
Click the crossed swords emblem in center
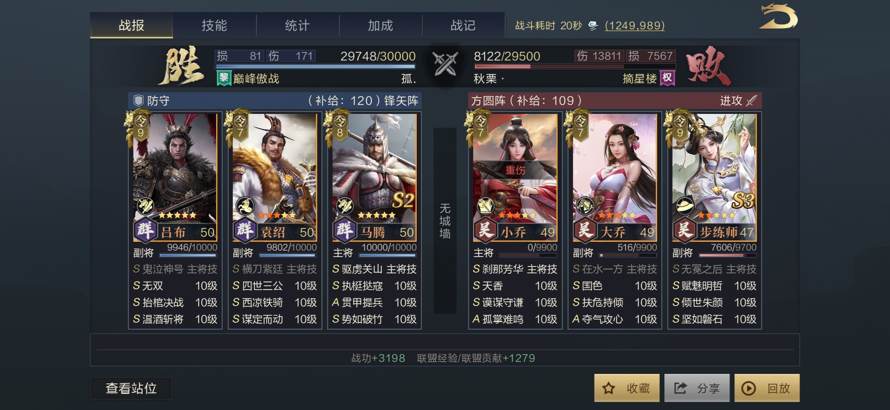[x=445, y=65]
